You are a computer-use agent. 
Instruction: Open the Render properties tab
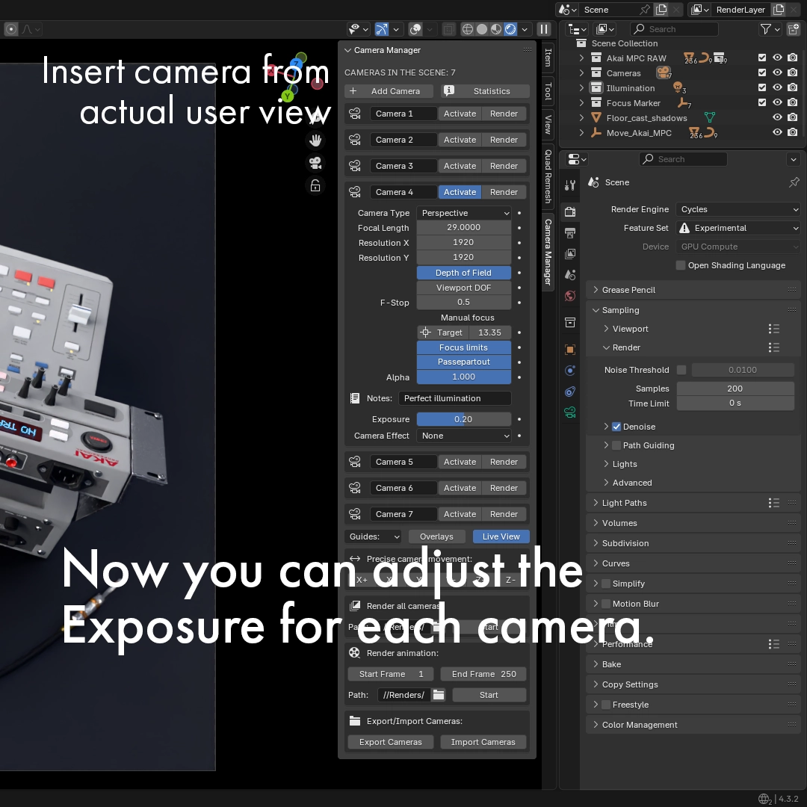pyautogui.click(x=569, y=211)
